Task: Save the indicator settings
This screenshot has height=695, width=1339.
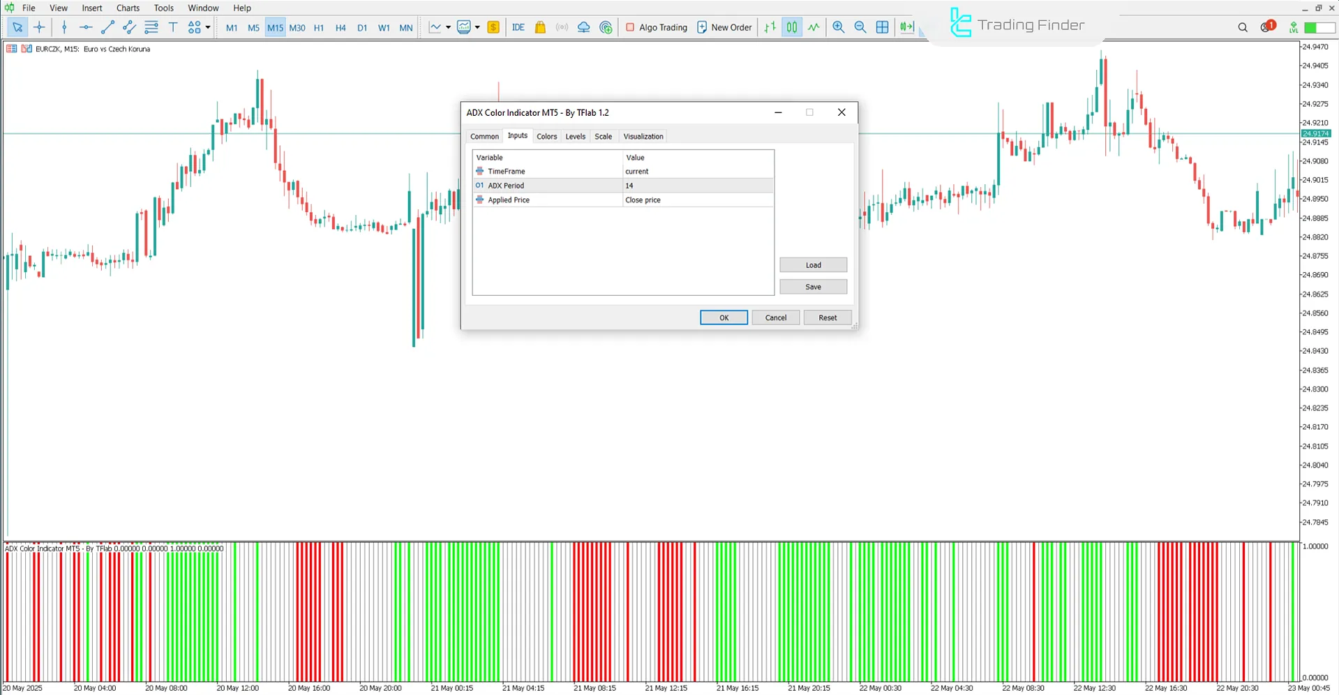Action: pyautogui.click(x=812, y=286)
